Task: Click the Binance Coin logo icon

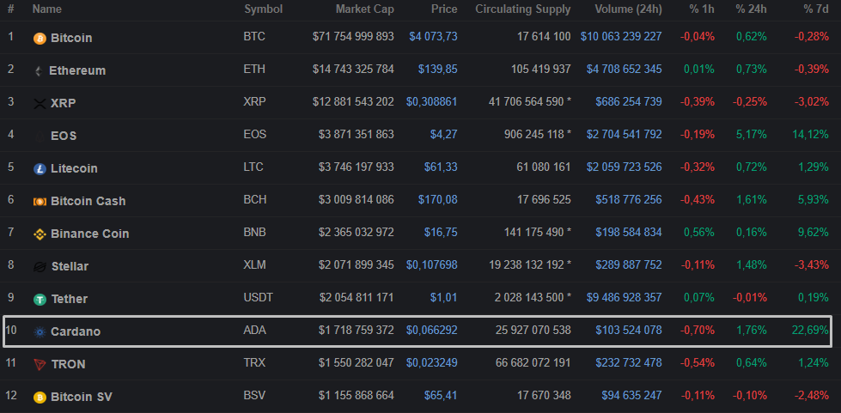Action: [x=40, y=234]
